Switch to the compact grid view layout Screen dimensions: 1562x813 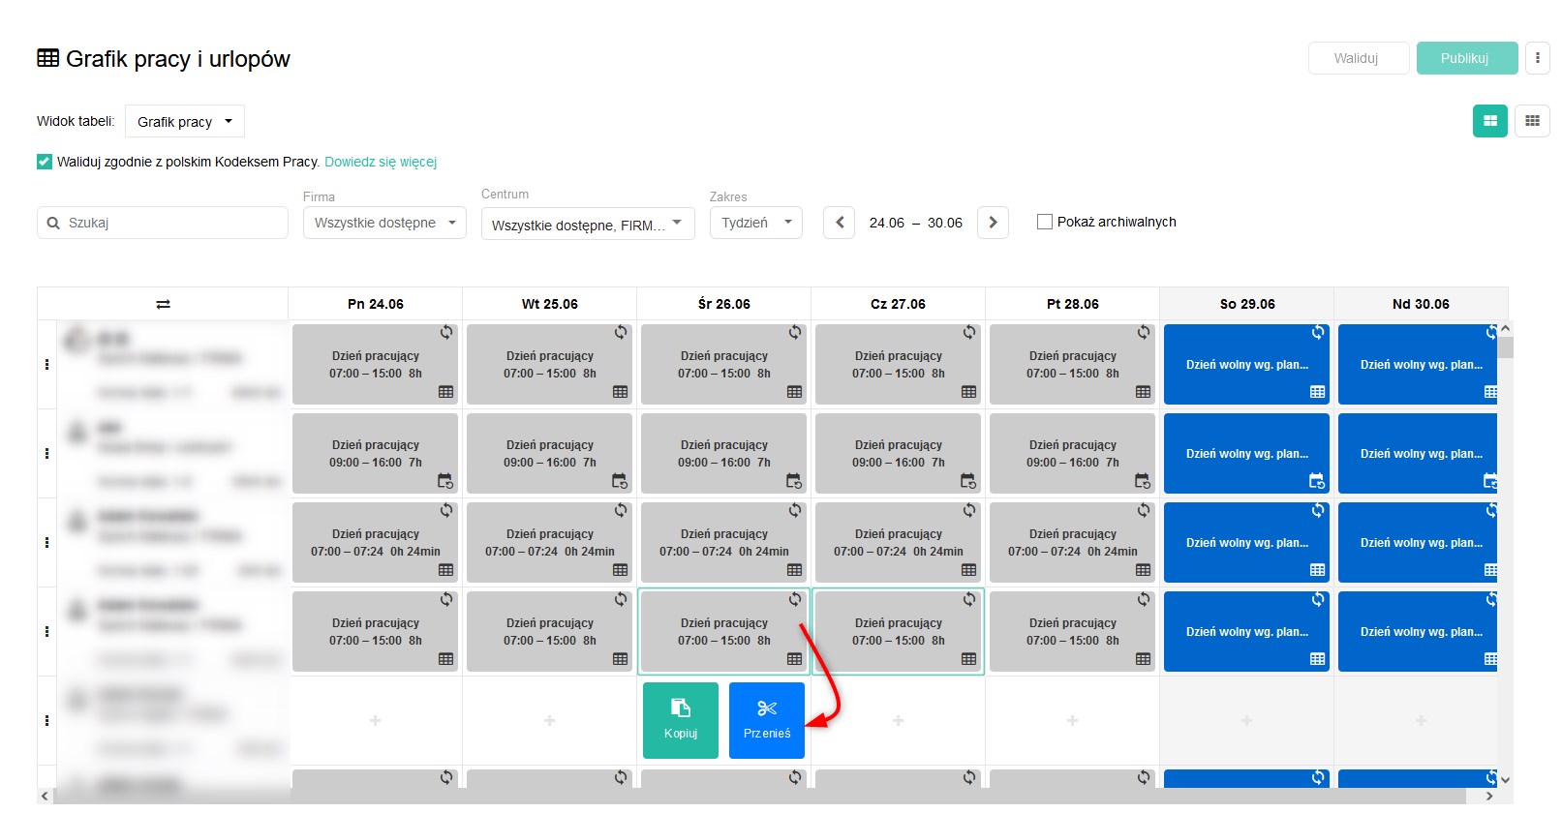tap(1532, 121)
